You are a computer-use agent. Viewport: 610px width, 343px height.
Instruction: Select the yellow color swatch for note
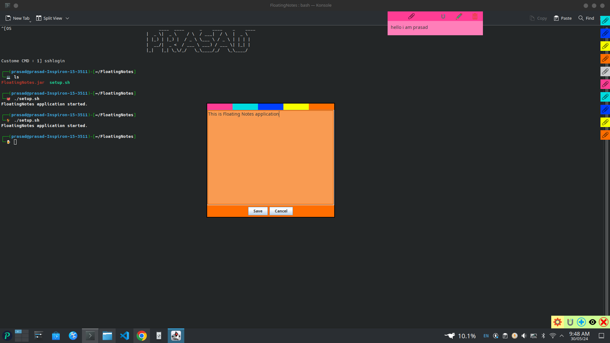[x=296, y=107]
